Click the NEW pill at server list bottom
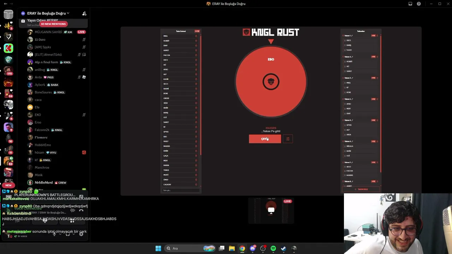This screenshot has height=254, width=452. (8, 185)
